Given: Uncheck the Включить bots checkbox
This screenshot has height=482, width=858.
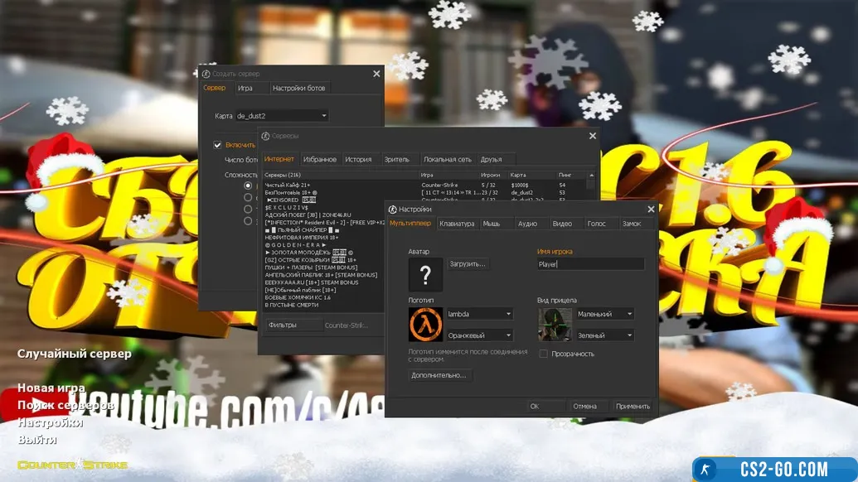Looking at the screenshot, I should pos(218,145).
